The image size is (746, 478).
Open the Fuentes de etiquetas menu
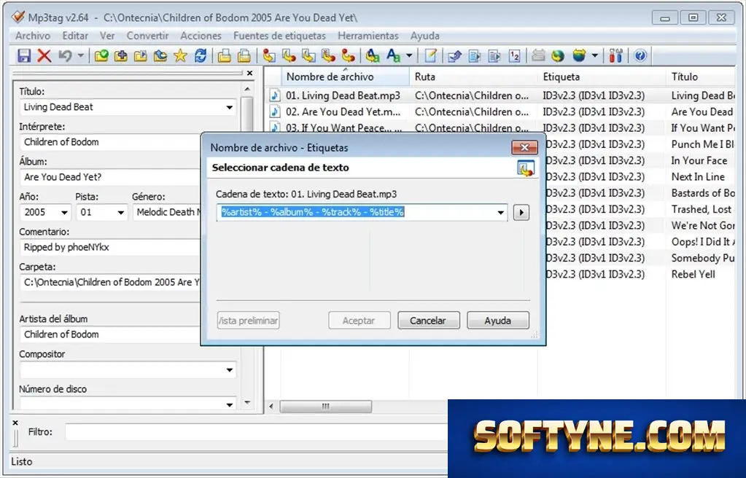[279, 36]
